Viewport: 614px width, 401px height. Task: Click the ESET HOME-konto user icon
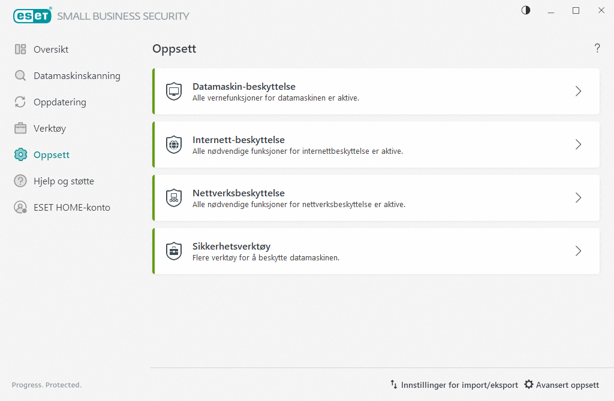pos(20,208)
